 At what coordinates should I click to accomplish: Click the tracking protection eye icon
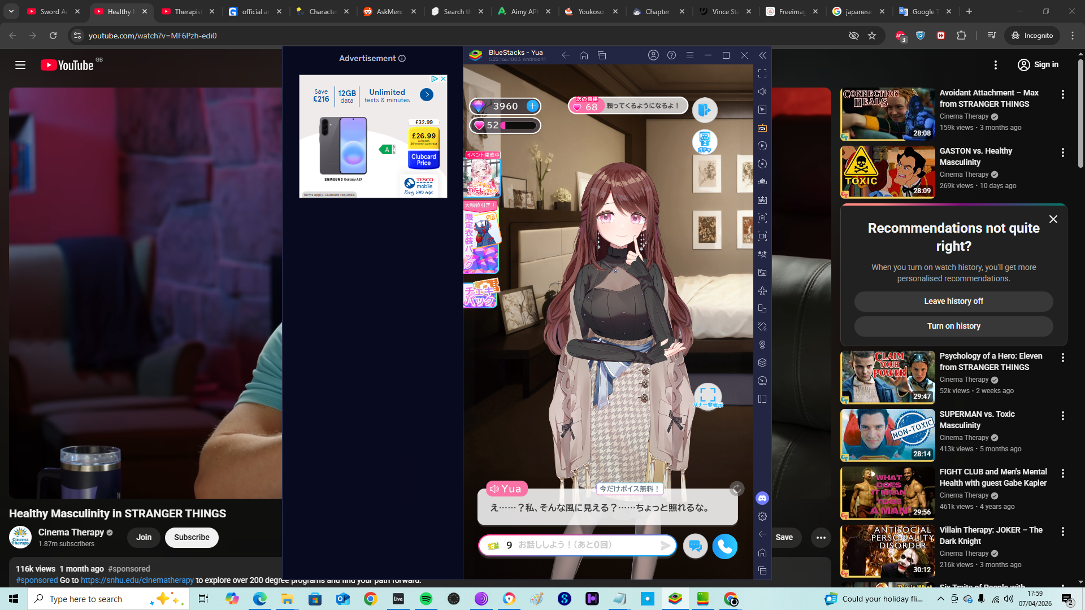[853, 36]
